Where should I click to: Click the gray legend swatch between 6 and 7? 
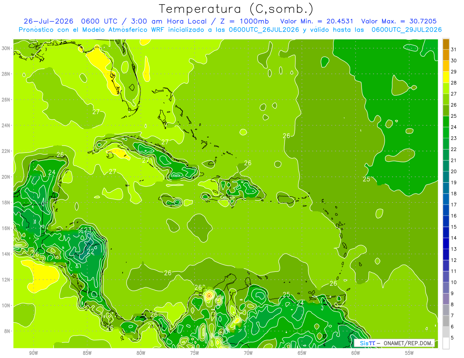(x=446, y=321)
